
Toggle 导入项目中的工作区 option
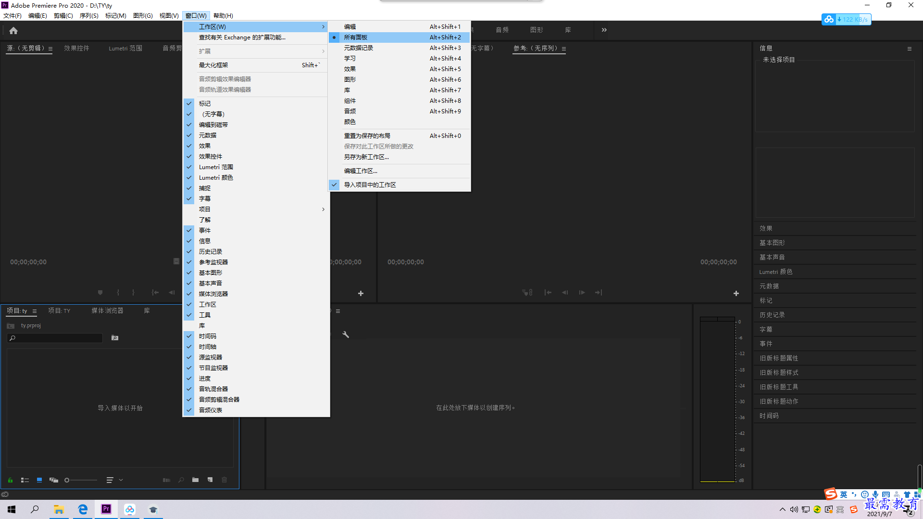[x=399, y=185]
